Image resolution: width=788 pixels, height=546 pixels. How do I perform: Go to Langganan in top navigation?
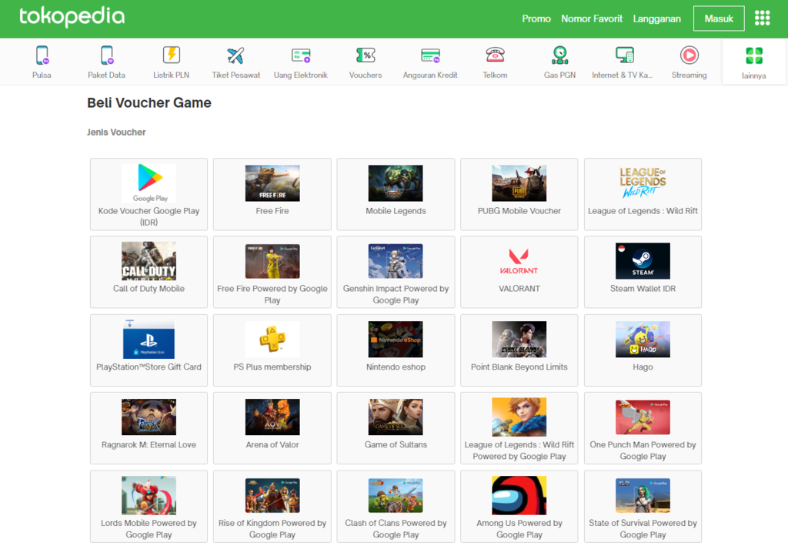[657, 18]
